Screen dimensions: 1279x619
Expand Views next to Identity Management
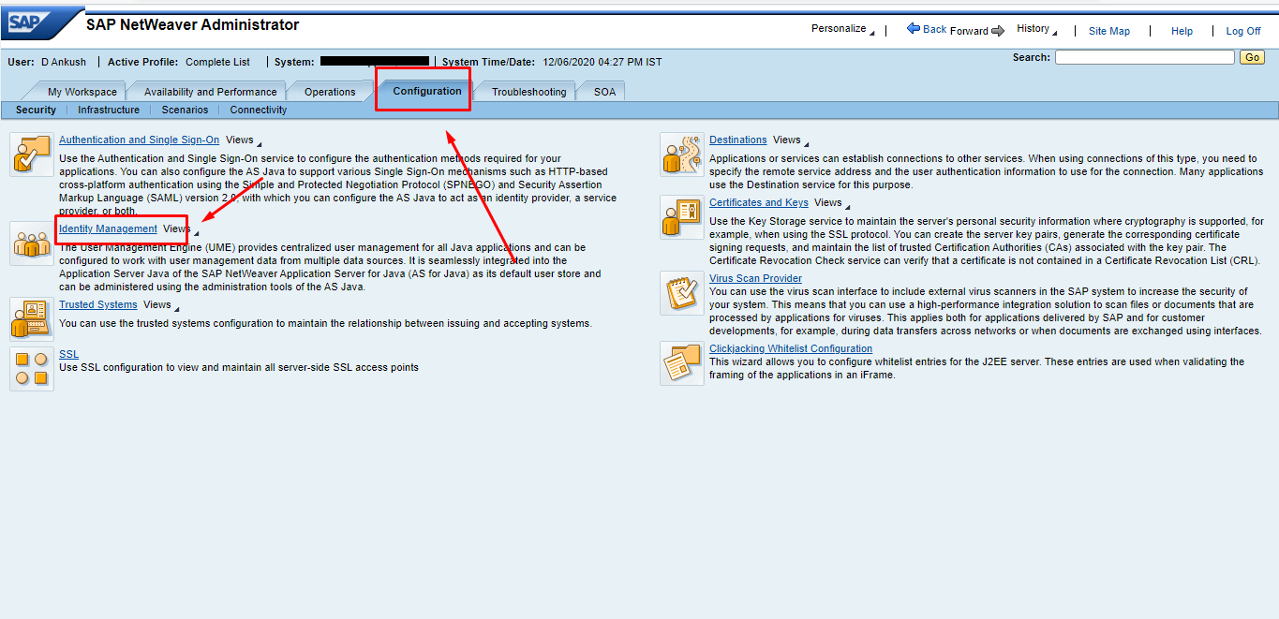[x=181, y=229]
